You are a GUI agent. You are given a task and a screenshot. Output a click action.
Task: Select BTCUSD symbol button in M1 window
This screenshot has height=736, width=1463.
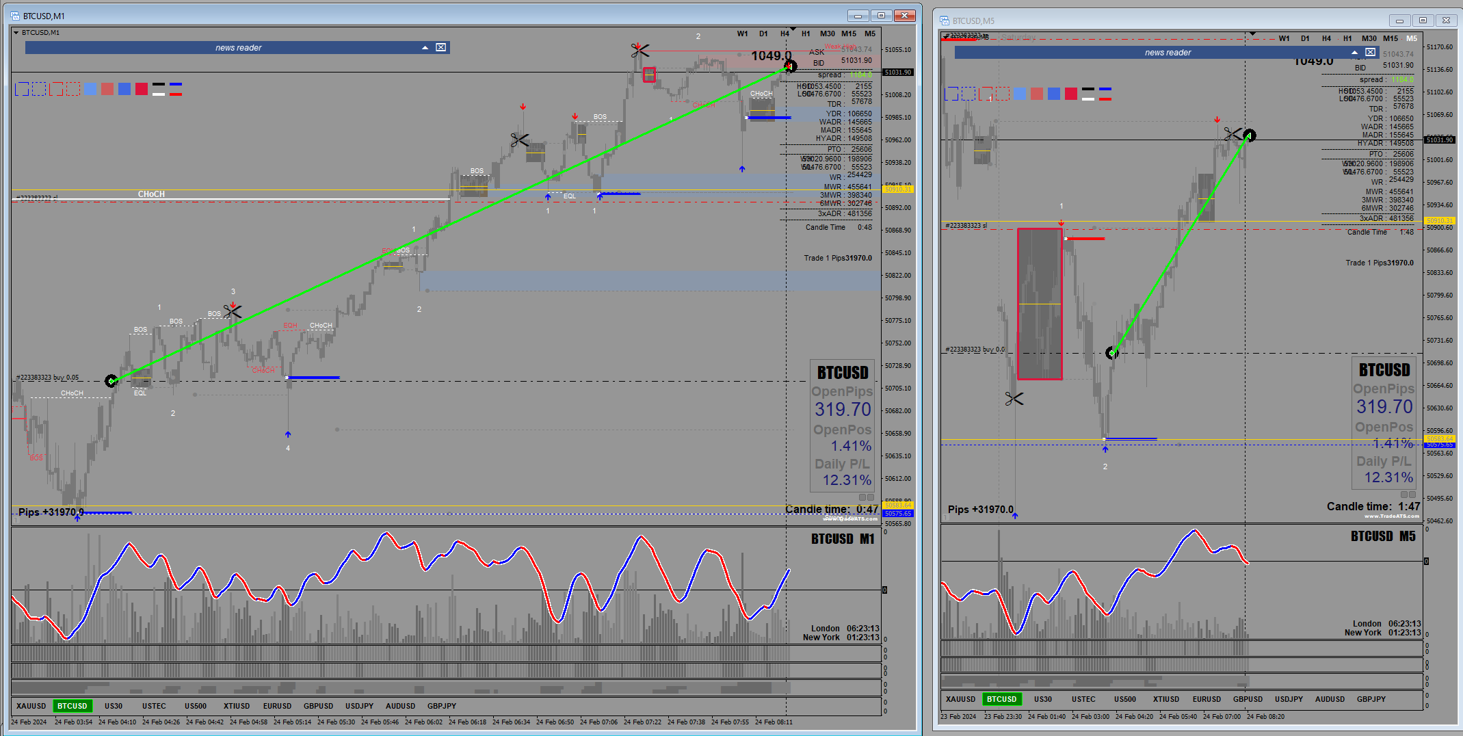pos(73,706)
